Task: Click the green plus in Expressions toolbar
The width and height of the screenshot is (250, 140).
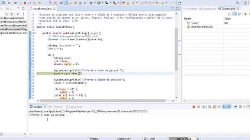Action: tap(246, 14)
